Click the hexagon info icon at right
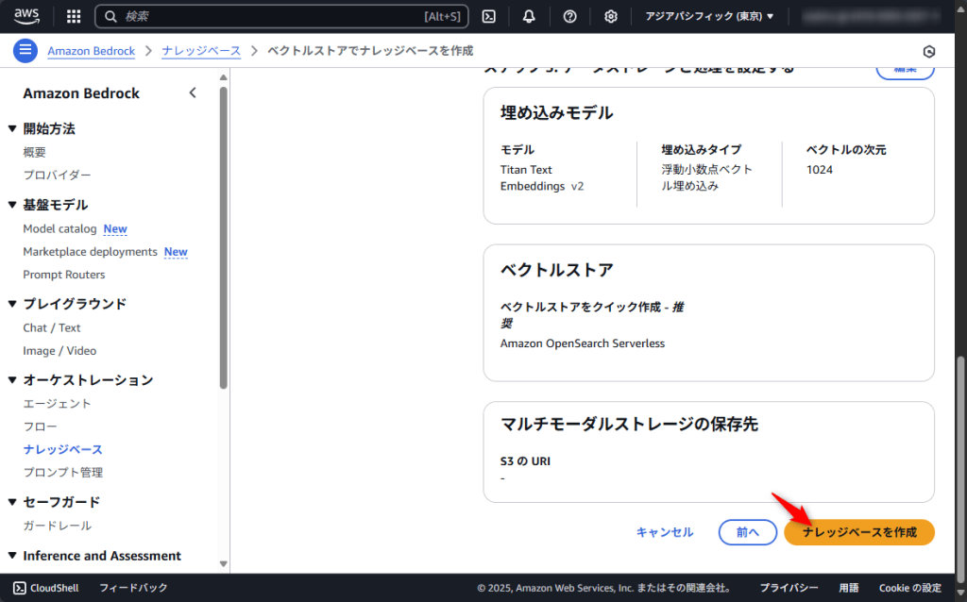Image resolution: width=967 pixels, height=602 pixels. click(x=929, y=52)
